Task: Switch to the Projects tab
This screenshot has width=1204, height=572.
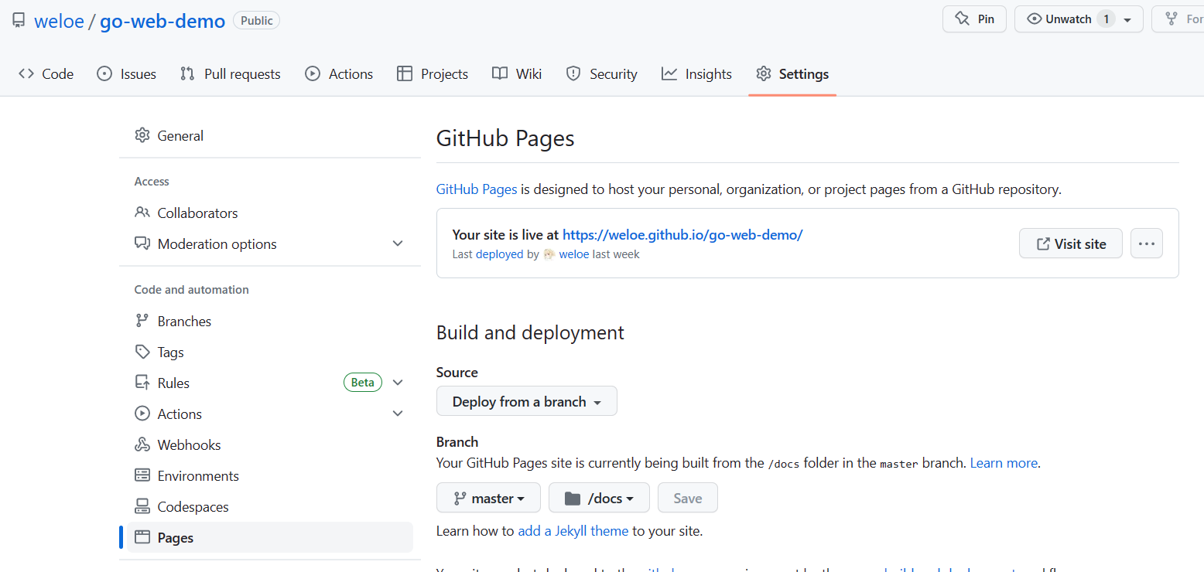Action: click(x=433, y=74)
